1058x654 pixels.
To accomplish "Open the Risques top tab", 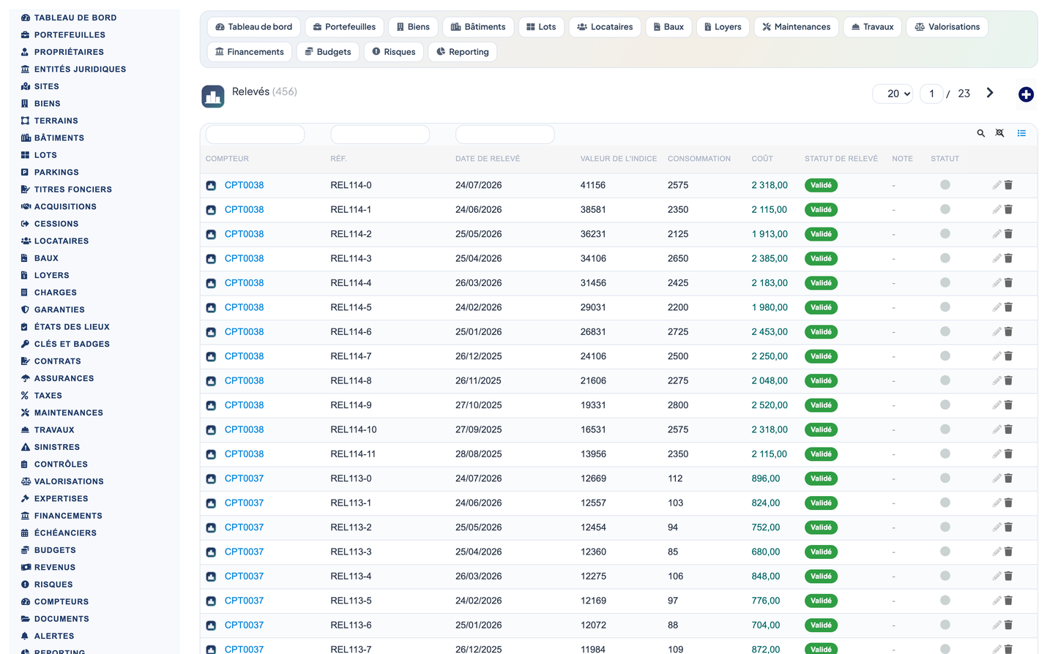I will [x=394, y=52].
